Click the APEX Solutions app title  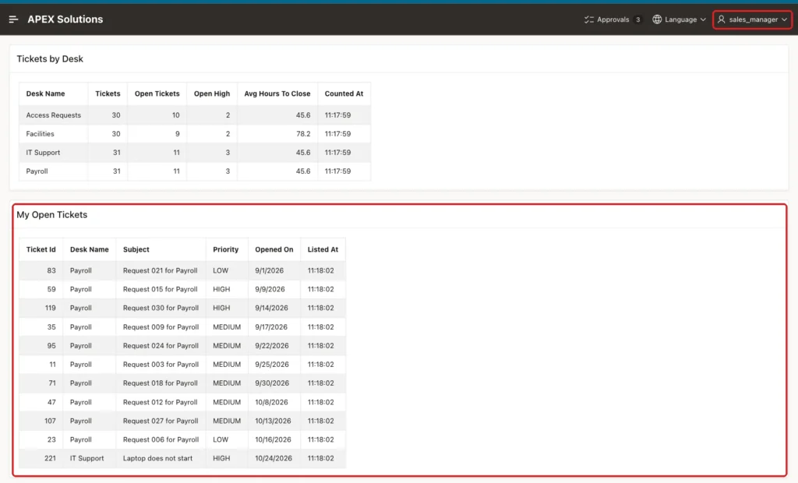pyautogui.click(x=65, y=19)
